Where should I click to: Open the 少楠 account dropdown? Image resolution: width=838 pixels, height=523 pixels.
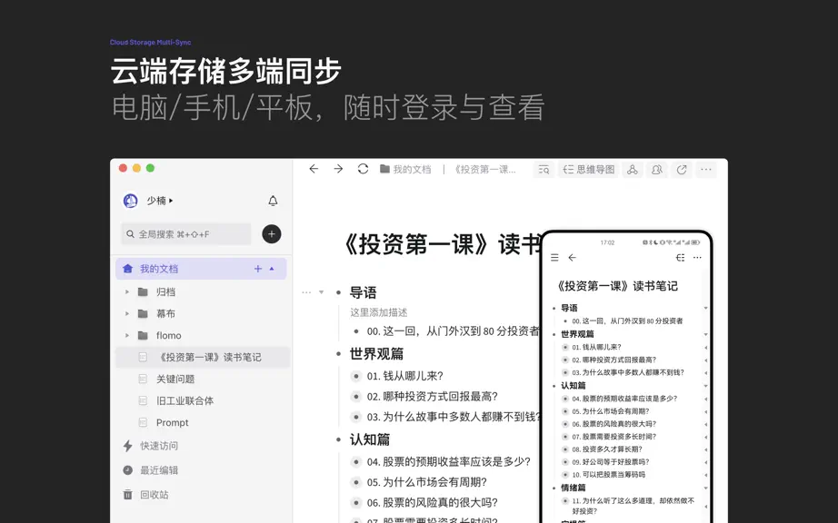[x=160, y=201]
